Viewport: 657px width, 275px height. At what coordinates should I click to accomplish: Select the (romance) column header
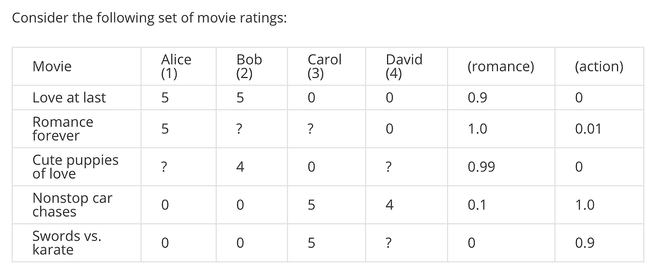[x=501, y=67]
